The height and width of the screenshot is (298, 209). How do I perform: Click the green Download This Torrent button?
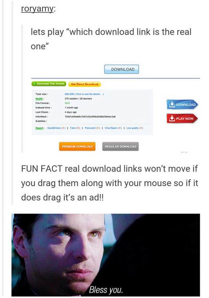pyautogui.click(x=49, y=84)
